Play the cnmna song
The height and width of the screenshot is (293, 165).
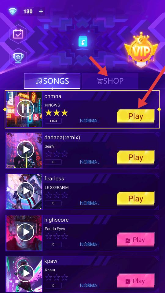[136, 116]
